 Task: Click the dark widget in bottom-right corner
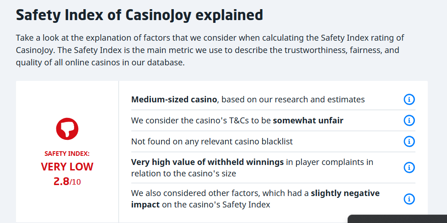click(397, 218)
